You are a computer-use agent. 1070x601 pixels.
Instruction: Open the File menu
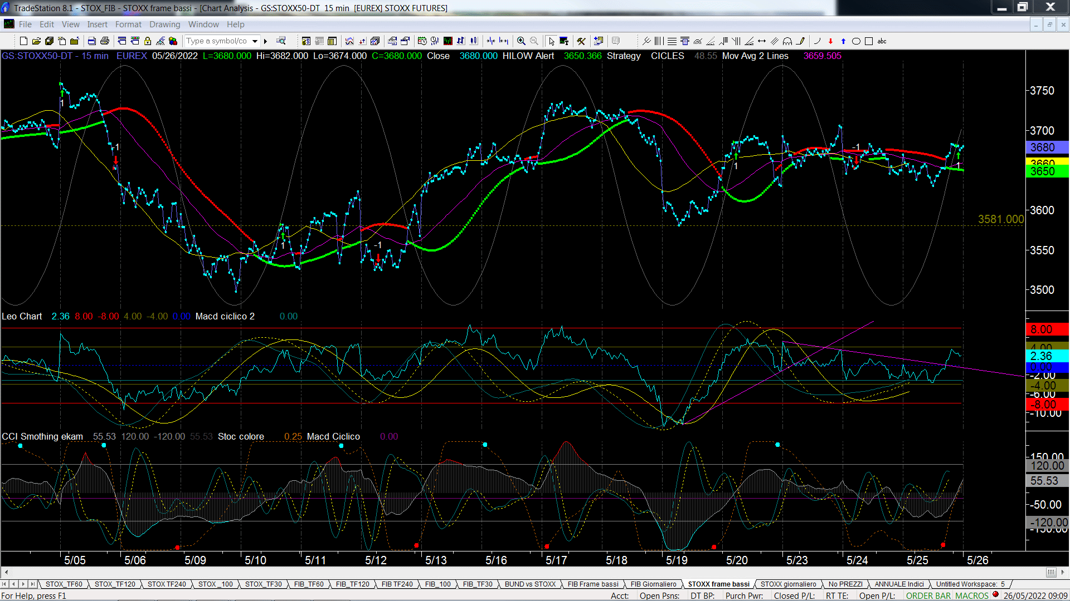[25, 24]
